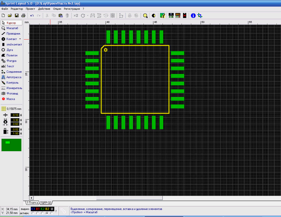Duplicate selection with the x2 icon
Image resolution: width=281 pixels, height=217 pixels.
pyautogui.click(x=76, y=16)
